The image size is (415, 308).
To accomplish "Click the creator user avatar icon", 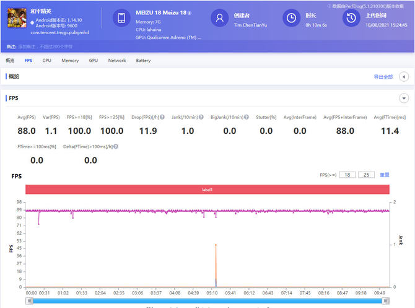I will pos(219,19).
